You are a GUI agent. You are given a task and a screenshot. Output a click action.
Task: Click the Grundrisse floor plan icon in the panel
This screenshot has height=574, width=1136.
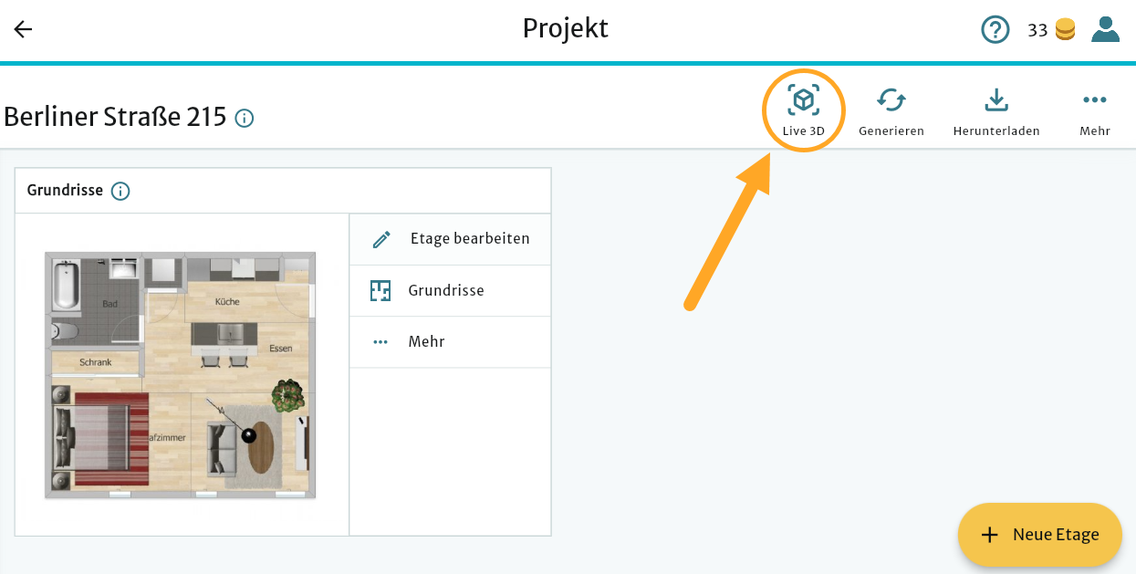pyautogui.click(x=380, y=290)
